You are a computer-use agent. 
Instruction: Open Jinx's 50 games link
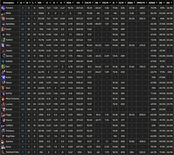[x=23, y=45]
